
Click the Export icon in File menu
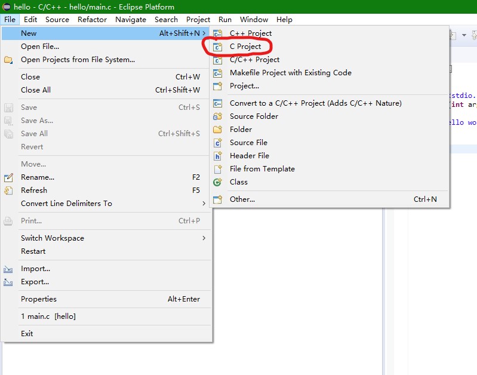click(x=8, y=282)
